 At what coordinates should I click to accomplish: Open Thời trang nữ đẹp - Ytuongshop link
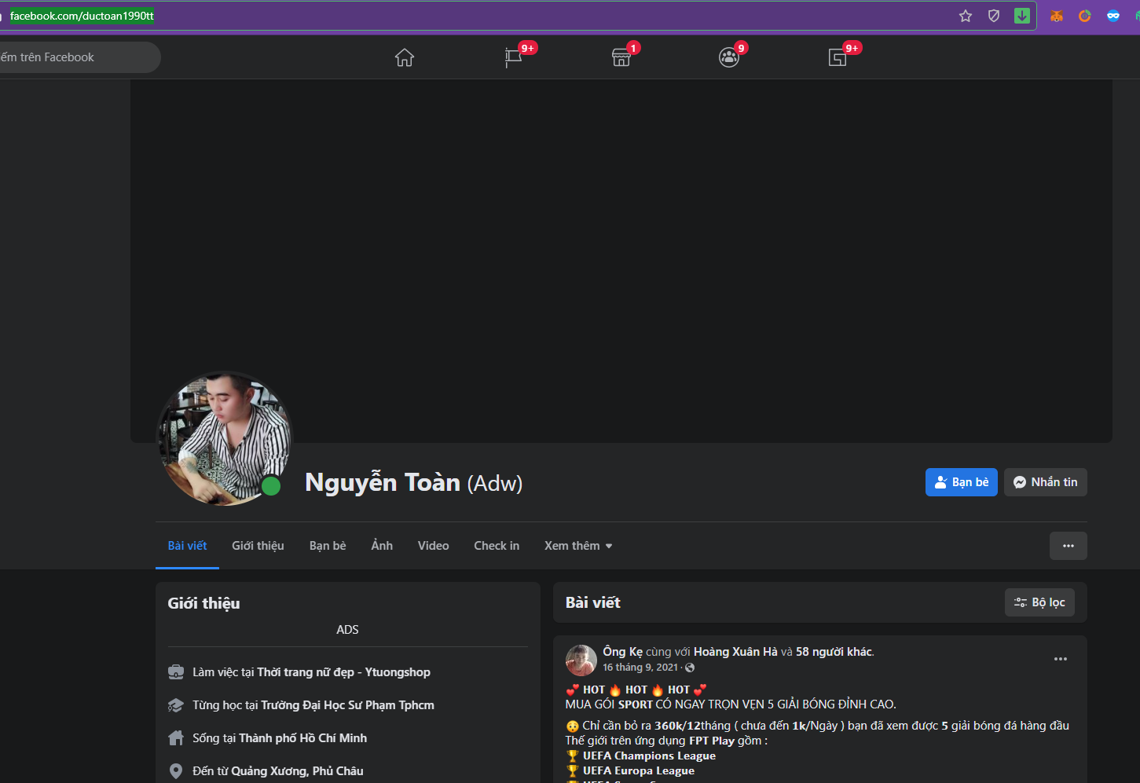[343, 672]
